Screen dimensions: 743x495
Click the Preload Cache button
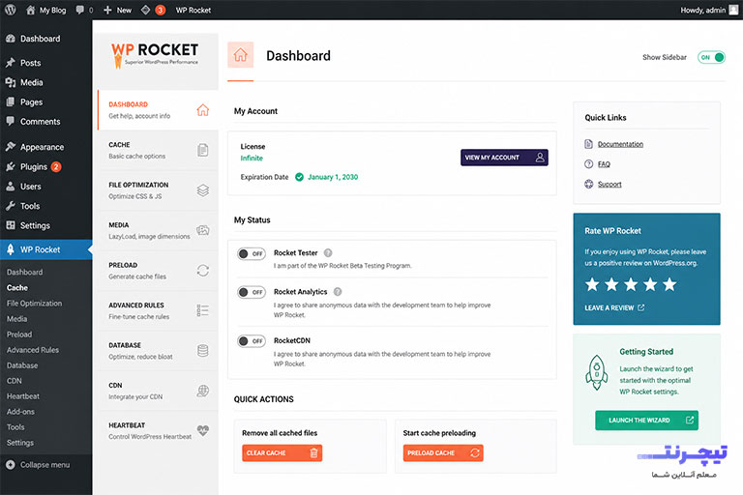443,452
